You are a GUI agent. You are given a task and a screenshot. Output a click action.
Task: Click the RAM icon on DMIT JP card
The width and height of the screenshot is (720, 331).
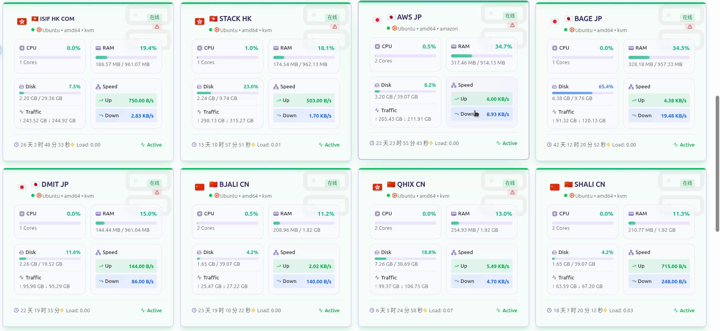[98, 214]
